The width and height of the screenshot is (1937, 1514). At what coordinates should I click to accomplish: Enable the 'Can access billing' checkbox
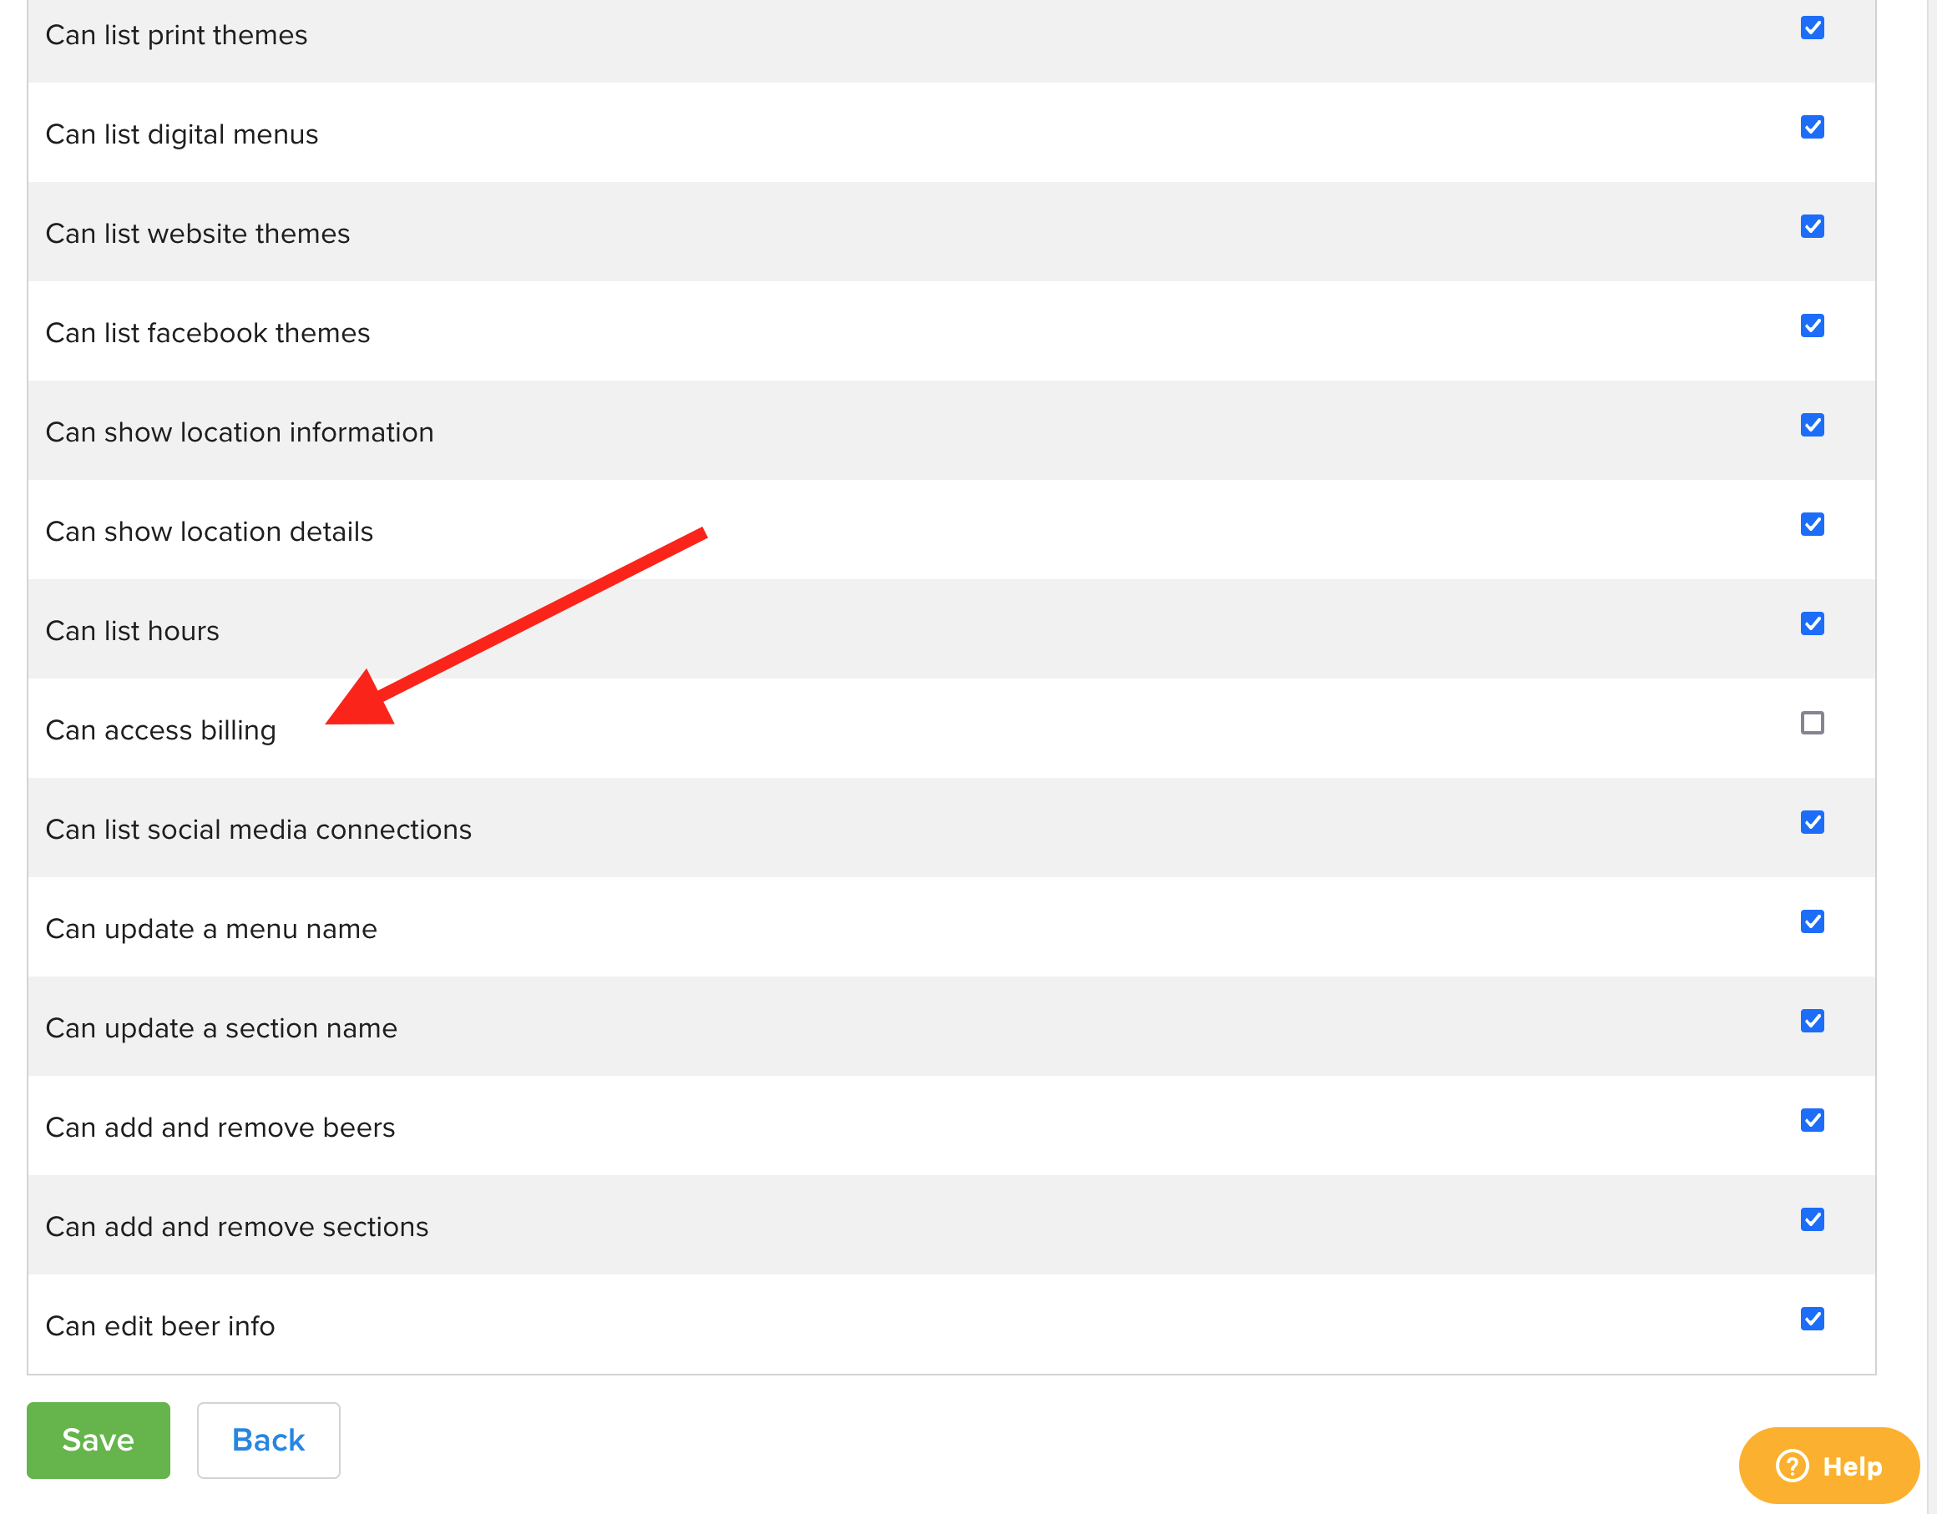(x=1812, y=723)
